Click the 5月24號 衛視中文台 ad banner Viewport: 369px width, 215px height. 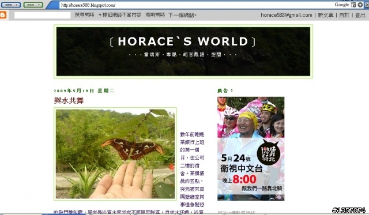tap(251, 149)
